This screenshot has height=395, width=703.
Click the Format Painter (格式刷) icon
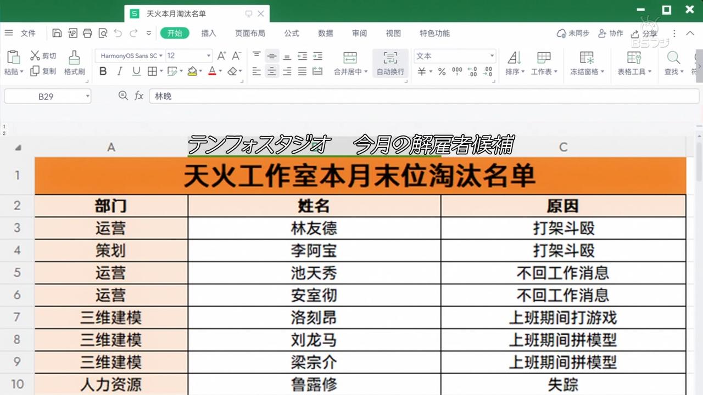(74, 57)
